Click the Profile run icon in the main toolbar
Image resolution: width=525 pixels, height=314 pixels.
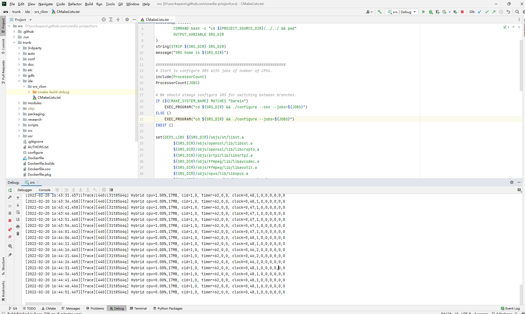444,12
